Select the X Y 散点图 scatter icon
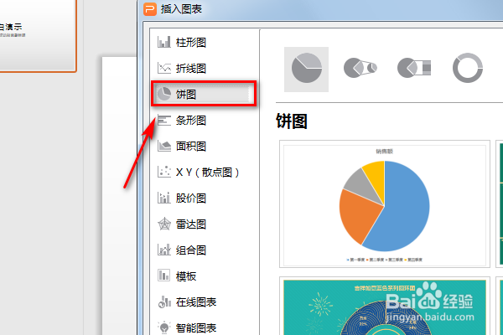 (164, 172)
